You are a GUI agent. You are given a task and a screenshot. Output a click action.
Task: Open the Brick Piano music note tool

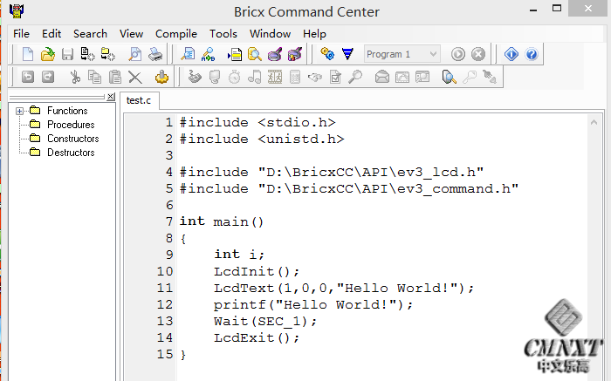click(255, 77)
